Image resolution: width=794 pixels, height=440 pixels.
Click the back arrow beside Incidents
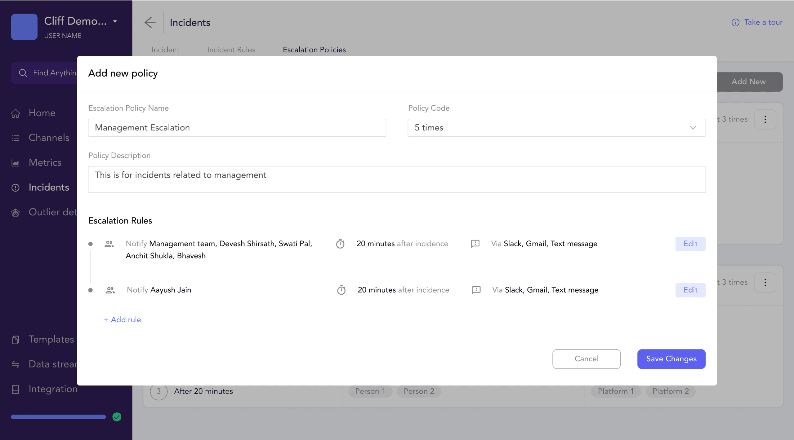150,22
